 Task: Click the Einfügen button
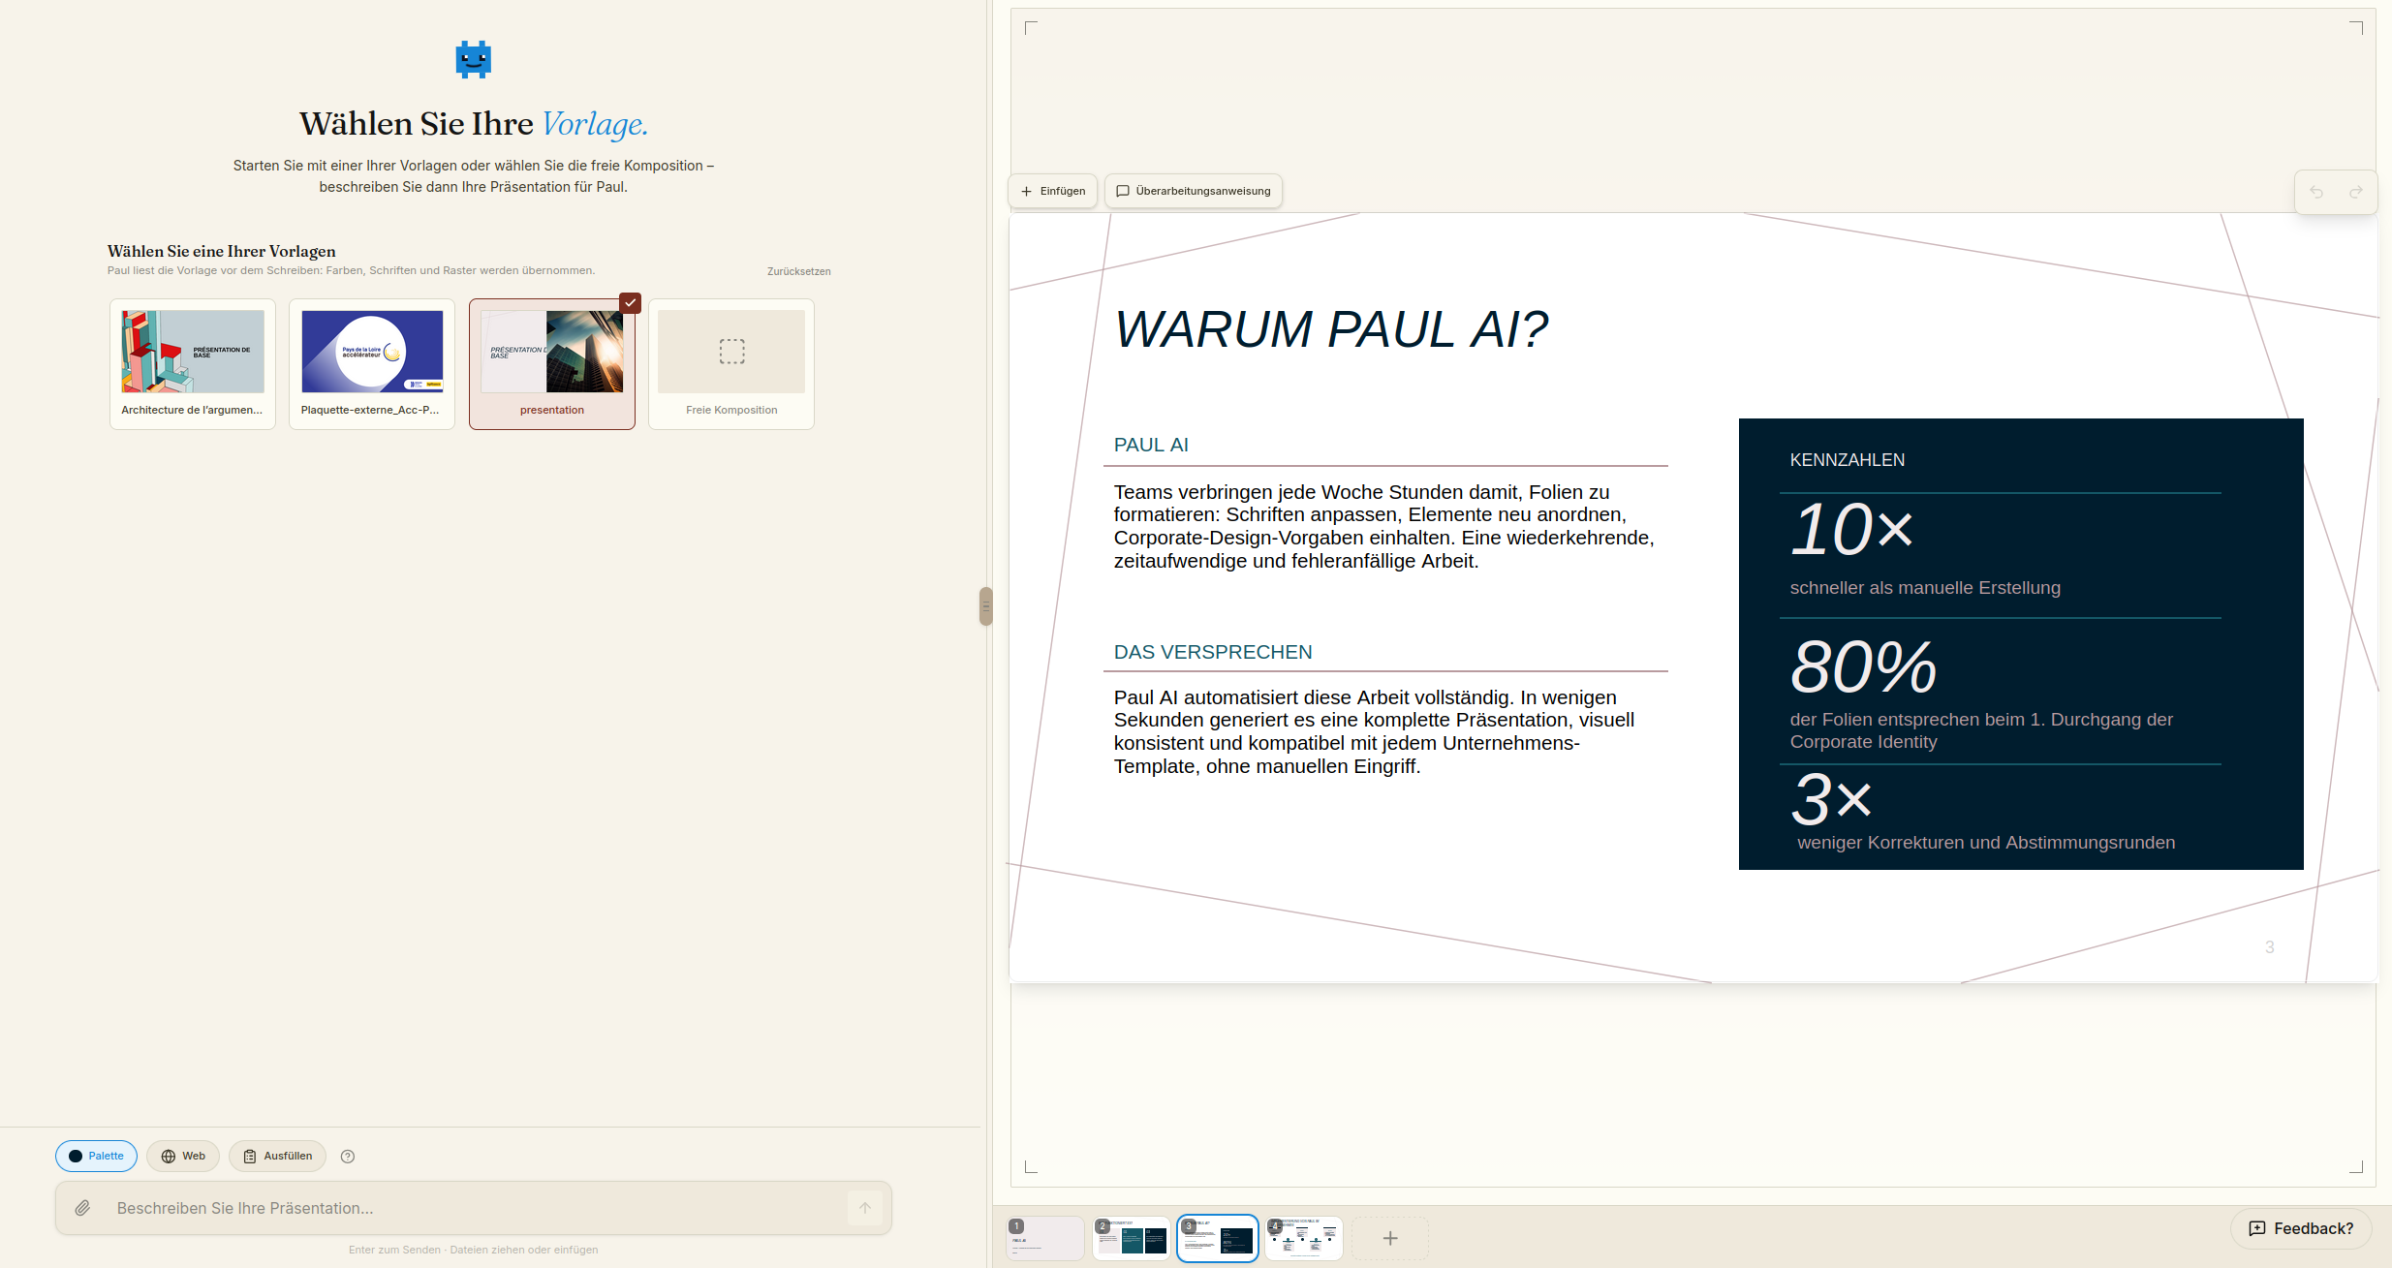click(x=1053, y=191)
